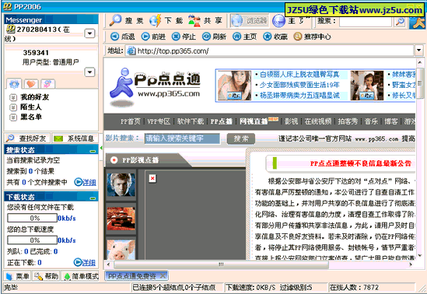Image resolution: width=427 pixels, height=294 pixels.
Task: Click the Stop (停止) navigation button
Action: coord(184,37)
